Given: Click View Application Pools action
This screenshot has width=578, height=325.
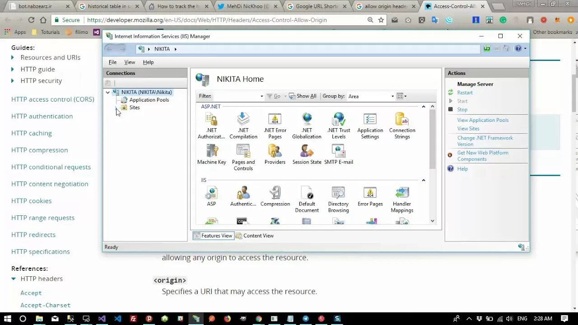Looking at the screenshot, I should (x=483, y=120).
